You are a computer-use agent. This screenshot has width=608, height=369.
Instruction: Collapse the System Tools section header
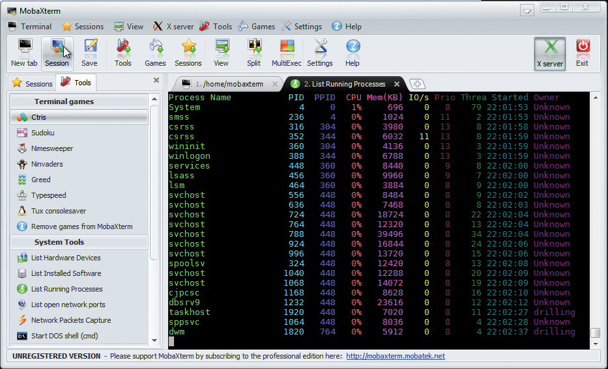tap(79, 242)
